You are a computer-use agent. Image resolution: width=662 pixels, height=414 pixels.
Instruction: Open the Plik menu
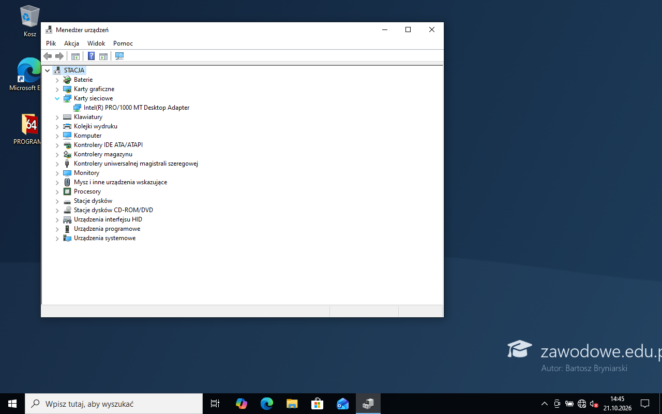coord(51,43)
